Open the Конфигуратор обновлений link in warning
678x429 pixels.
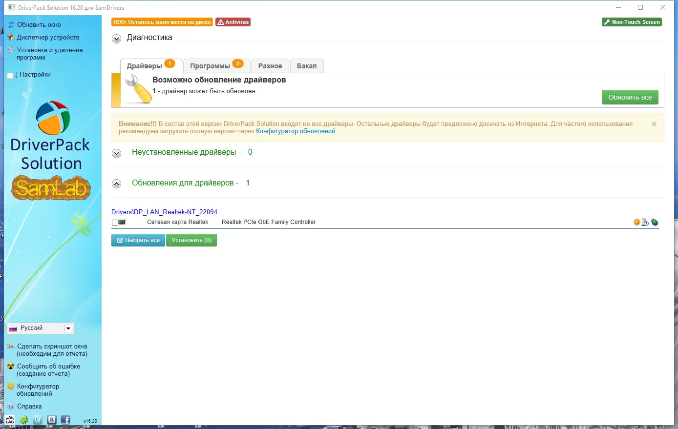click(296, 131)
